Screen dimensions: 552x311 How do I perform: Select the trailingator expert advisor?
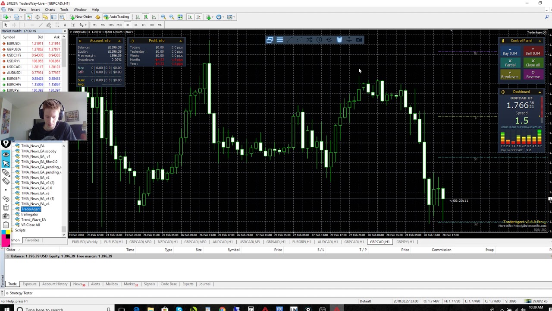coord(30,214)
